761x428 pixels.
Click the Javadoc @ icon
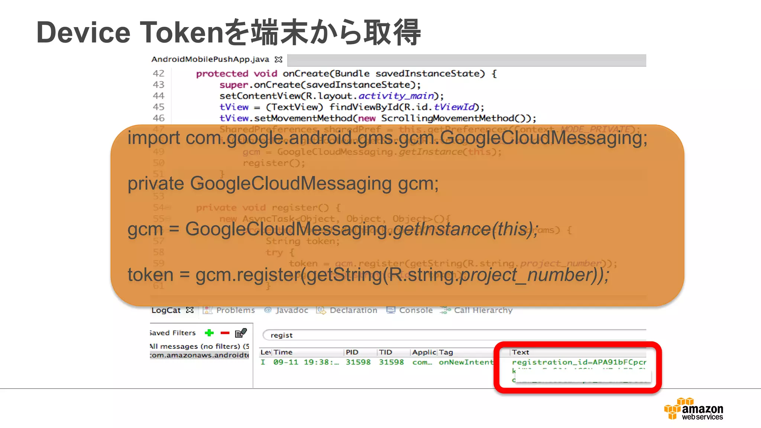point(268,310)
